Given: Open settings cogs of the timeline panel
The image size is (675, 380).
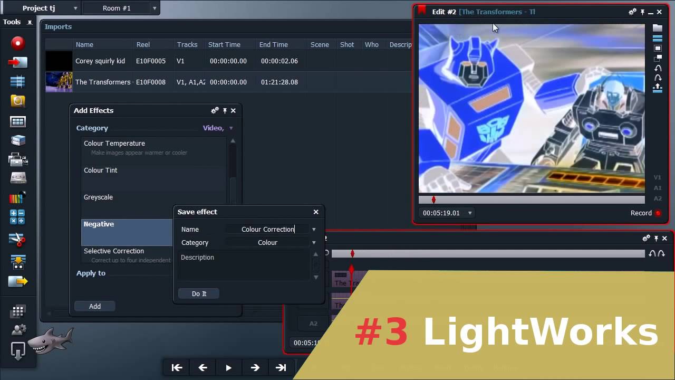Looking at the screenshot, I should (645, 239).
